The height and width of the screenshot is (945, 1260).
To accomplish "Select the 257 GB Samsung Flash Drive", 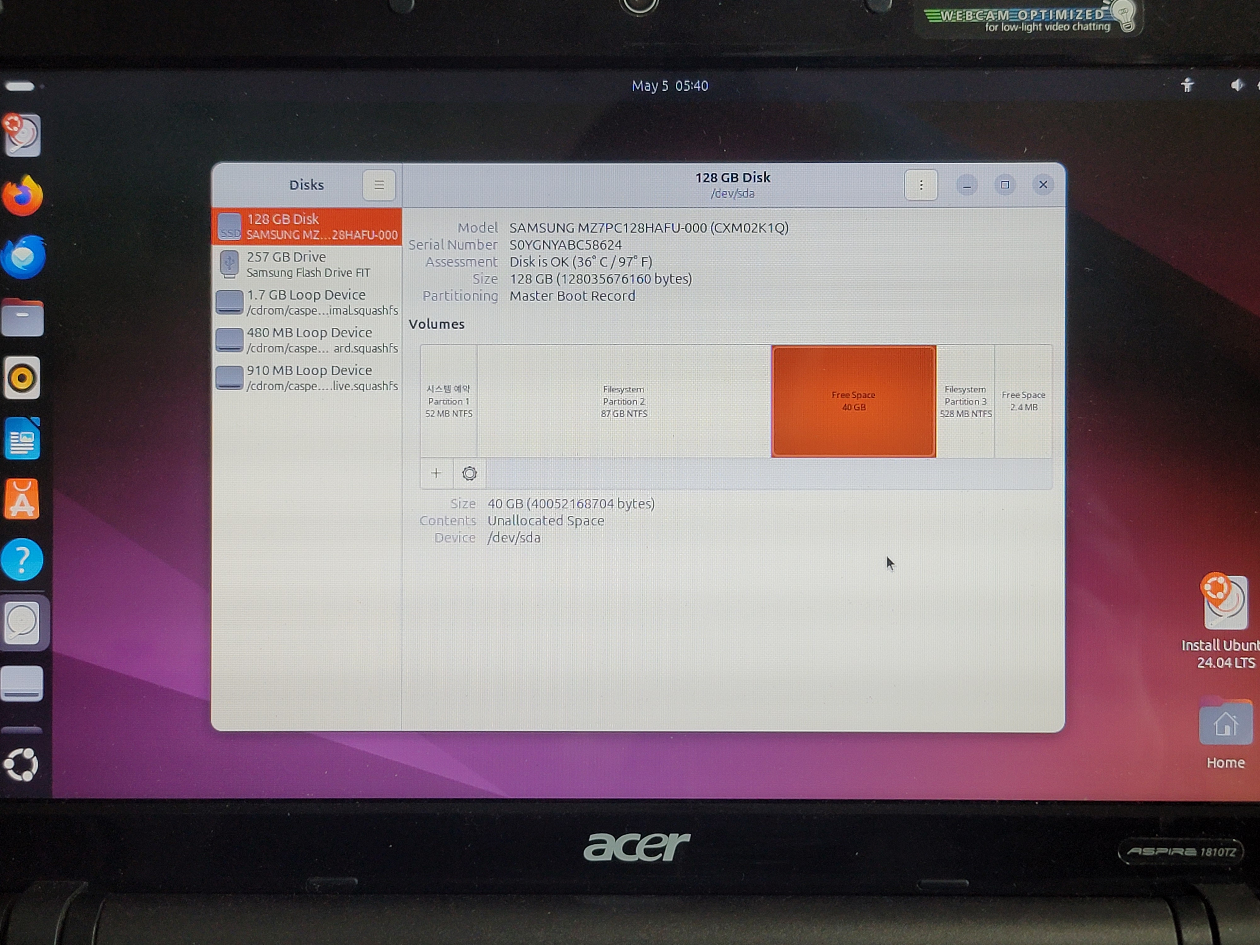I will click(x=307, y=264).
